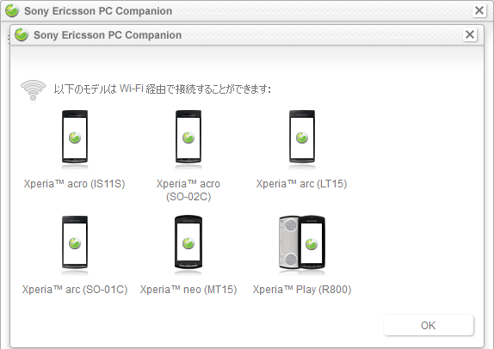The width and height of the screenshot is (494, 349).
Task: Click the "Xperia™ Play (R800)" label
Action: [302, 290]
